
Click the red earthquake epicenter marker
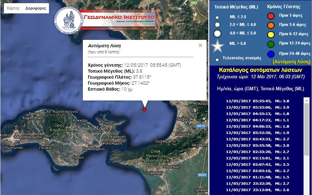click(x=144, y=109)
